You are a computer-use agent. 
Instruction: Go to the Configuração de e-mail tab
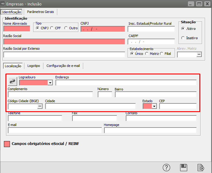63,66
